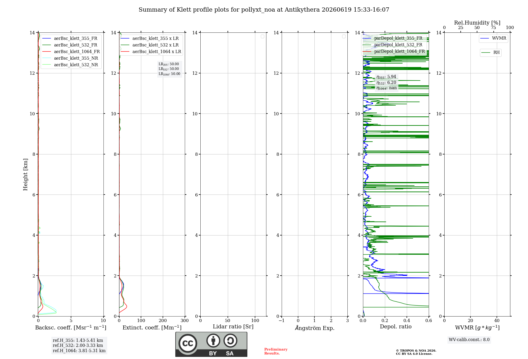Click the Extinct. coeff. axis label

click(x=152, y=328)
